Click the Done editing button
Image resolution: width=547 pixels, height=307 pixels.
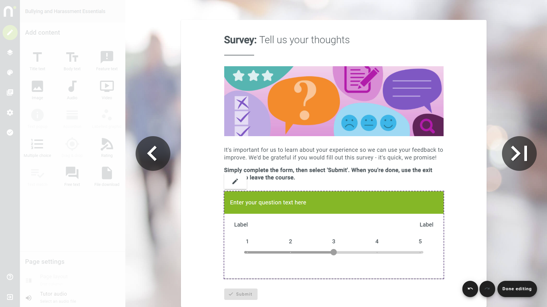(517, 289)
